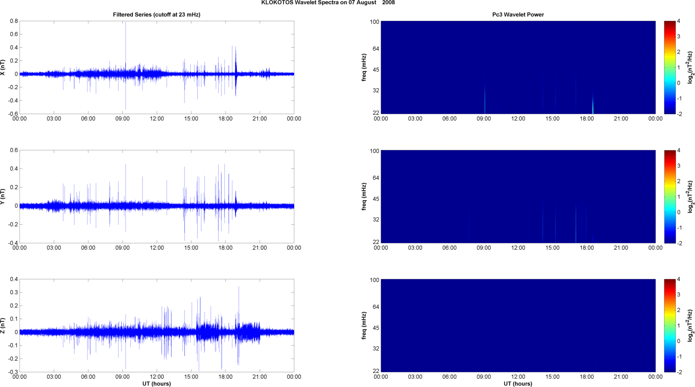Select the 'Pc3 Wavelet Power' heading
Screen dimensions: 695x387
tap(518, 15)
